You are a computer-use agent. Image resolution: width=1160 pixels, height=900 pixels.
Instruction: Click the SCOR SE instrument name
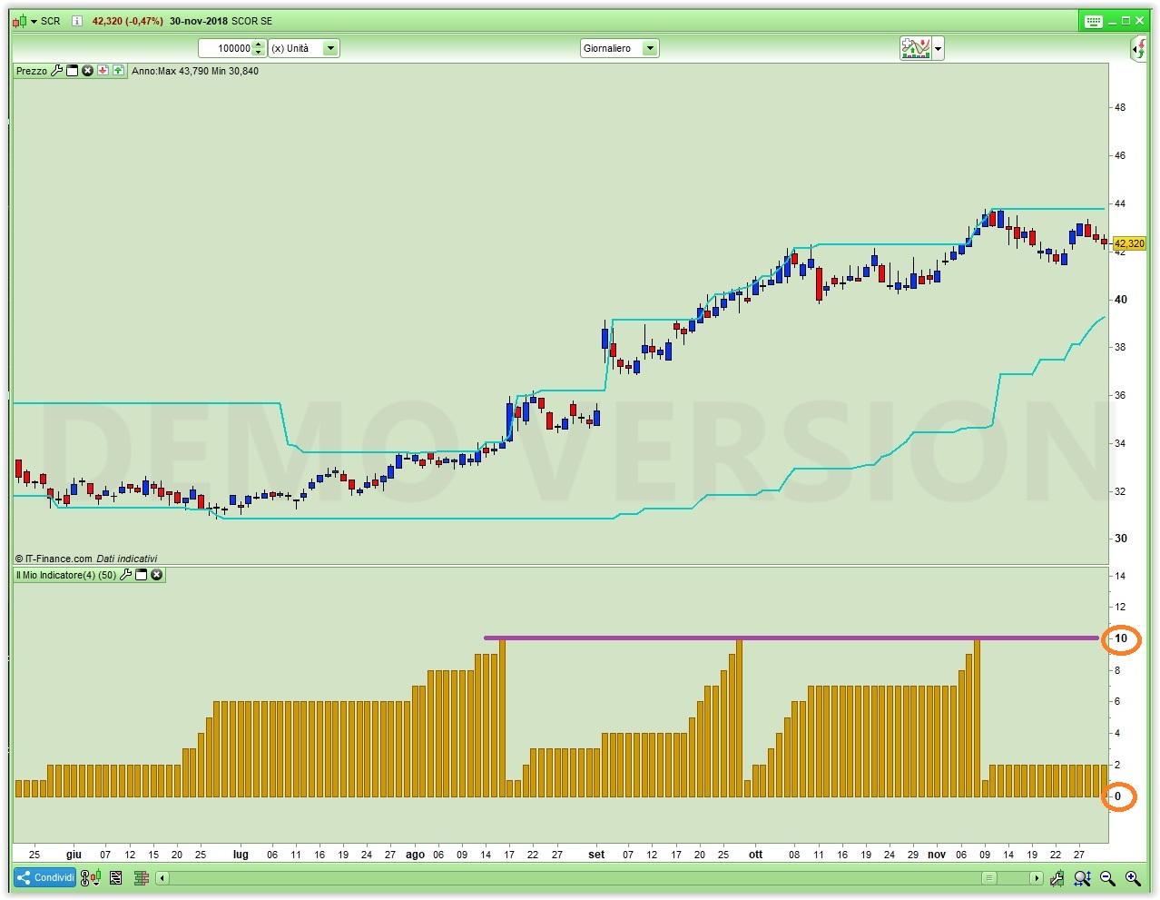(252, 21)
